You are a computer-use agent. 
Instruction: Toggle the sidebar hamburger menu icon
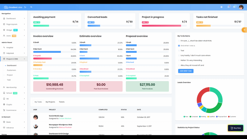(x=25, y=7)
